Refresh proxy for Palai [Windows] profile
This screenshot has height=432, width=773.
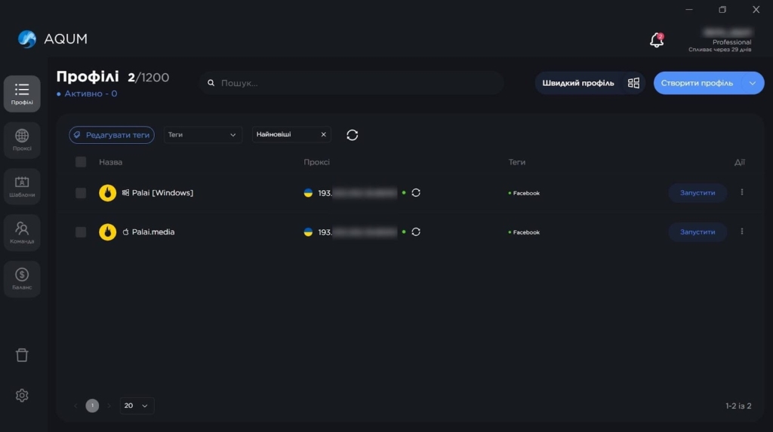tap(416, 193)
